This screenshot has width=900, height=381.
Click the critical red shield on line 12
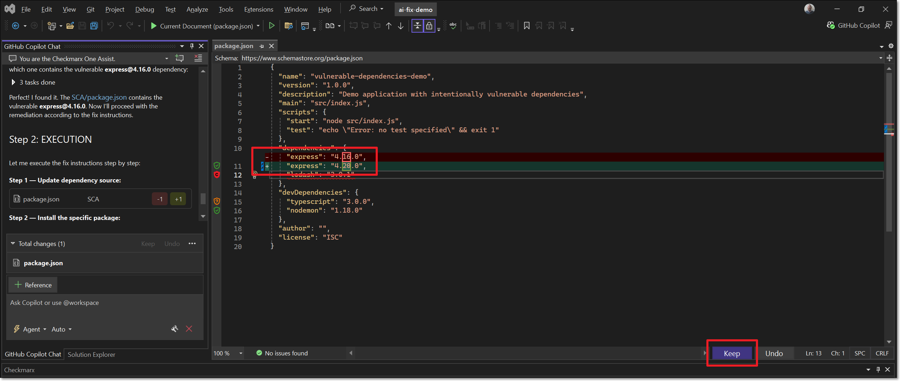(x=217, y=175)
